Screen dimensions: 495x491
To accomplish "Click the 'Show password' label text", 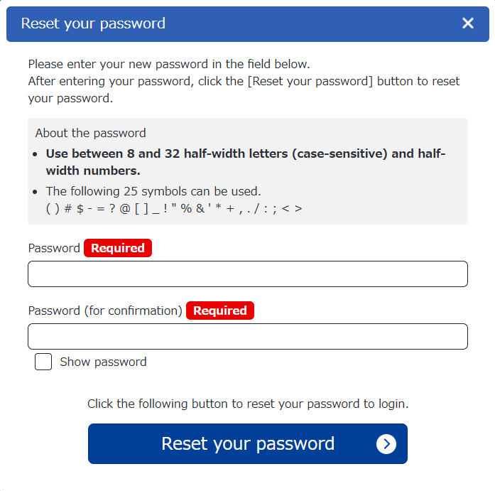I will pos(103,362).
